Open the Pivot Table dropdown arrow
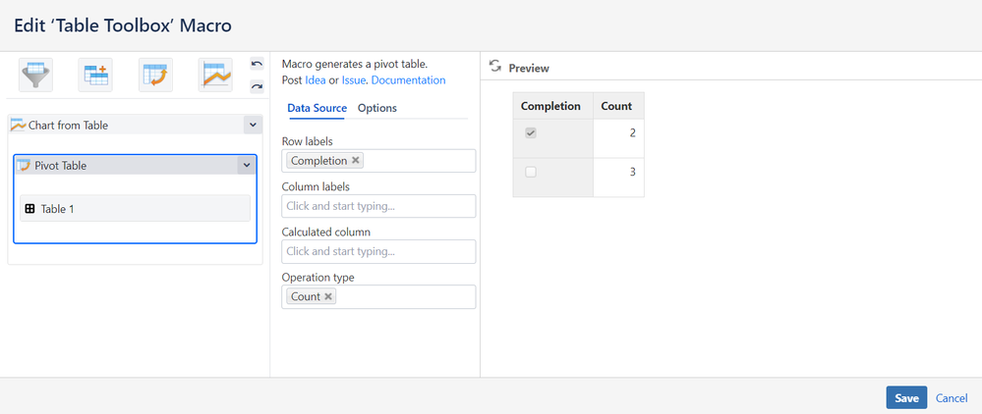This screenshot has height=414, width=982. 245,166
